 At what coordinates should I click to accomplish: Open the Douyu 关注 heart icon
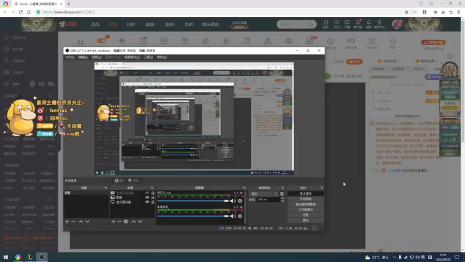[337, 23]
